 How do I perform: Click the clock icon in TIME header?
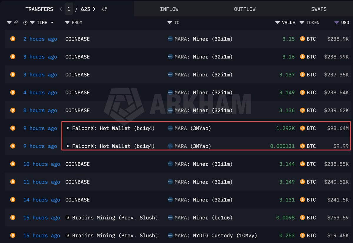click(x=26, y=23)
